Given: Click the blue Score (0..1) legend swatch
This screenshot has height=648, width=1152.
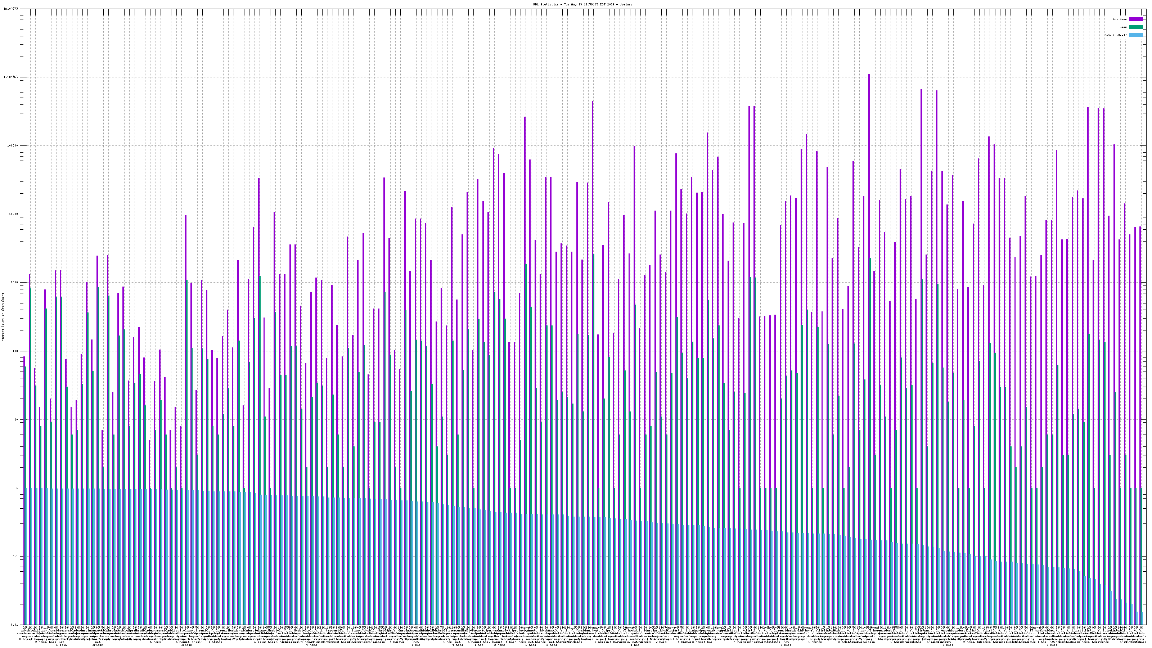Looking at the screenshot, I should pyautogui.click(x=1135, y=35).
